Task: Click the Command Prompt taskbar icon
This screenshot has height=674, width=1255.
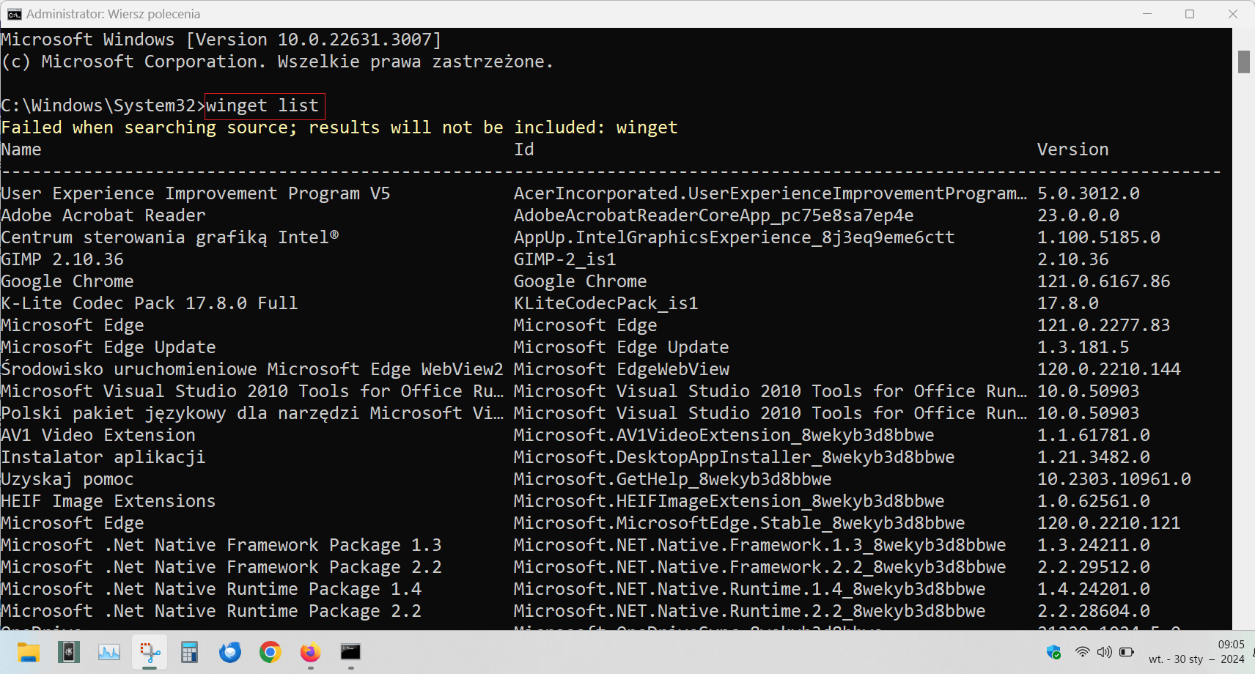Action: [350, 652]
